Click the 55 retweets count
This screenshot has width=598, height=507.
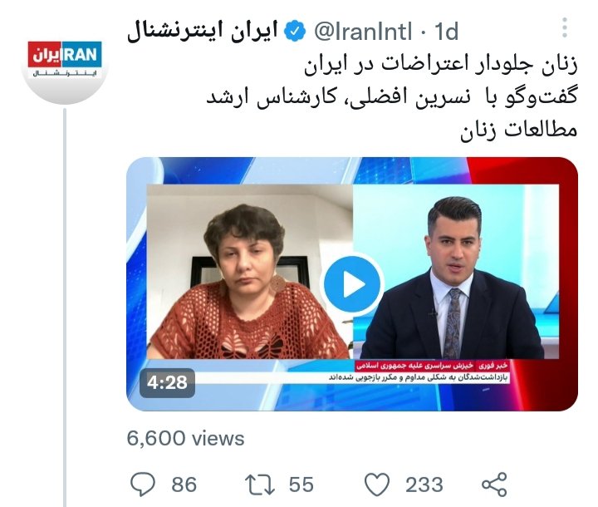(x=301, y=485)
